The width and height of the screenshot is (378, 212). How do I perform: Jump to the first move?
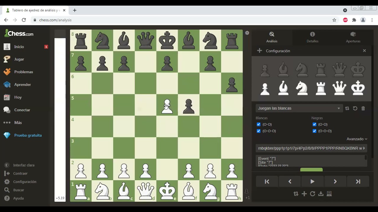(267, 182)
